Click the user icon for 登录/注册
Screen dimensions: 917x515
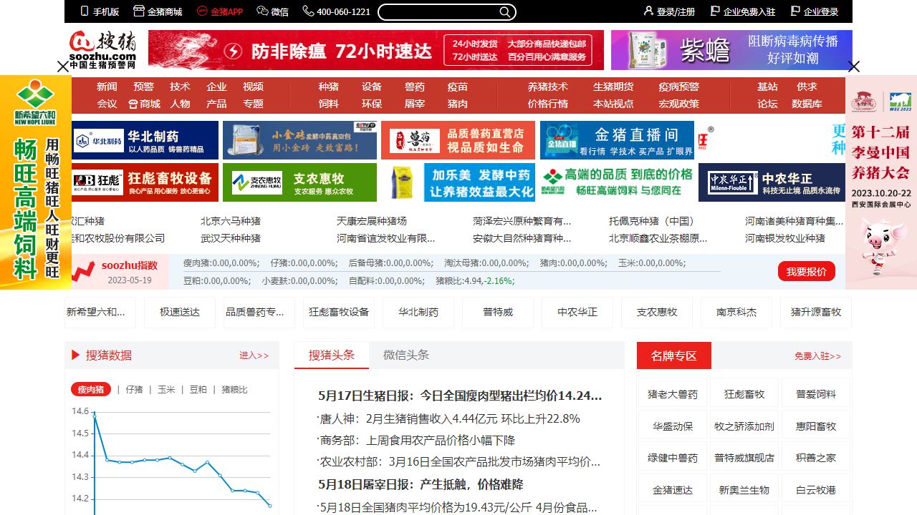[x=648, y=11]
